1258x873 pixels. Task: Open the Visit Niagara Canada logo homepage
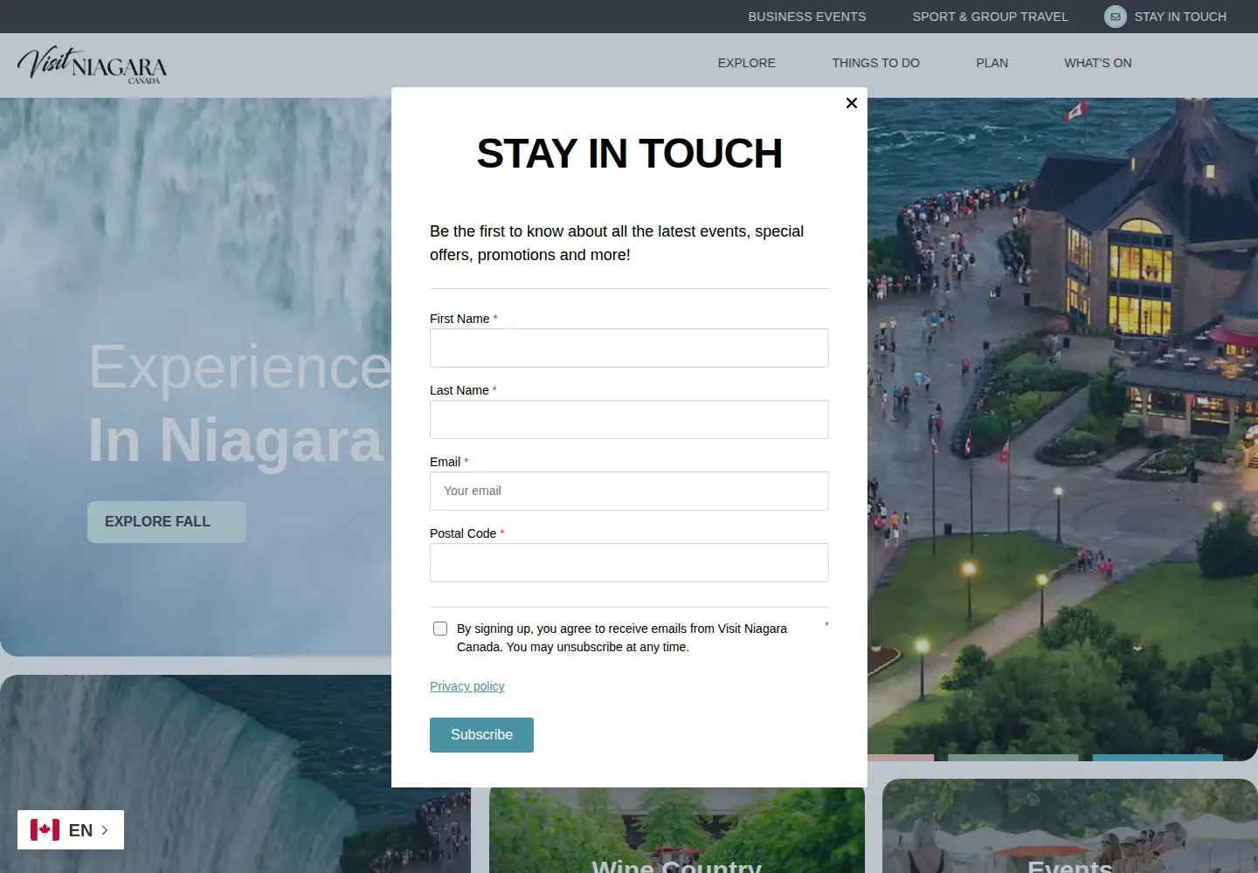(93, 65)
